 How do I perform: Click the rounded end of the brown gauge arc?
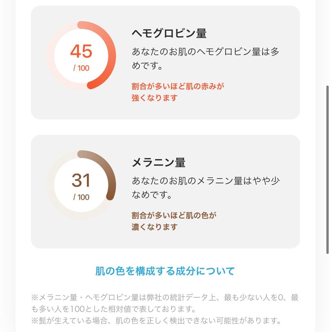[110, 196]
